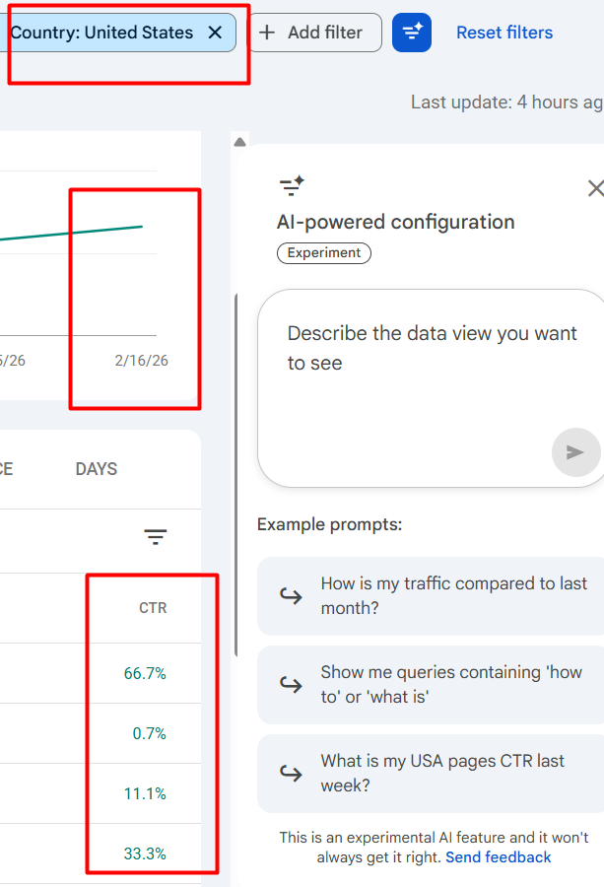Open the table filter rows icon
The height and width of the screenshot is (887, 604).
(x=156, y=537)
